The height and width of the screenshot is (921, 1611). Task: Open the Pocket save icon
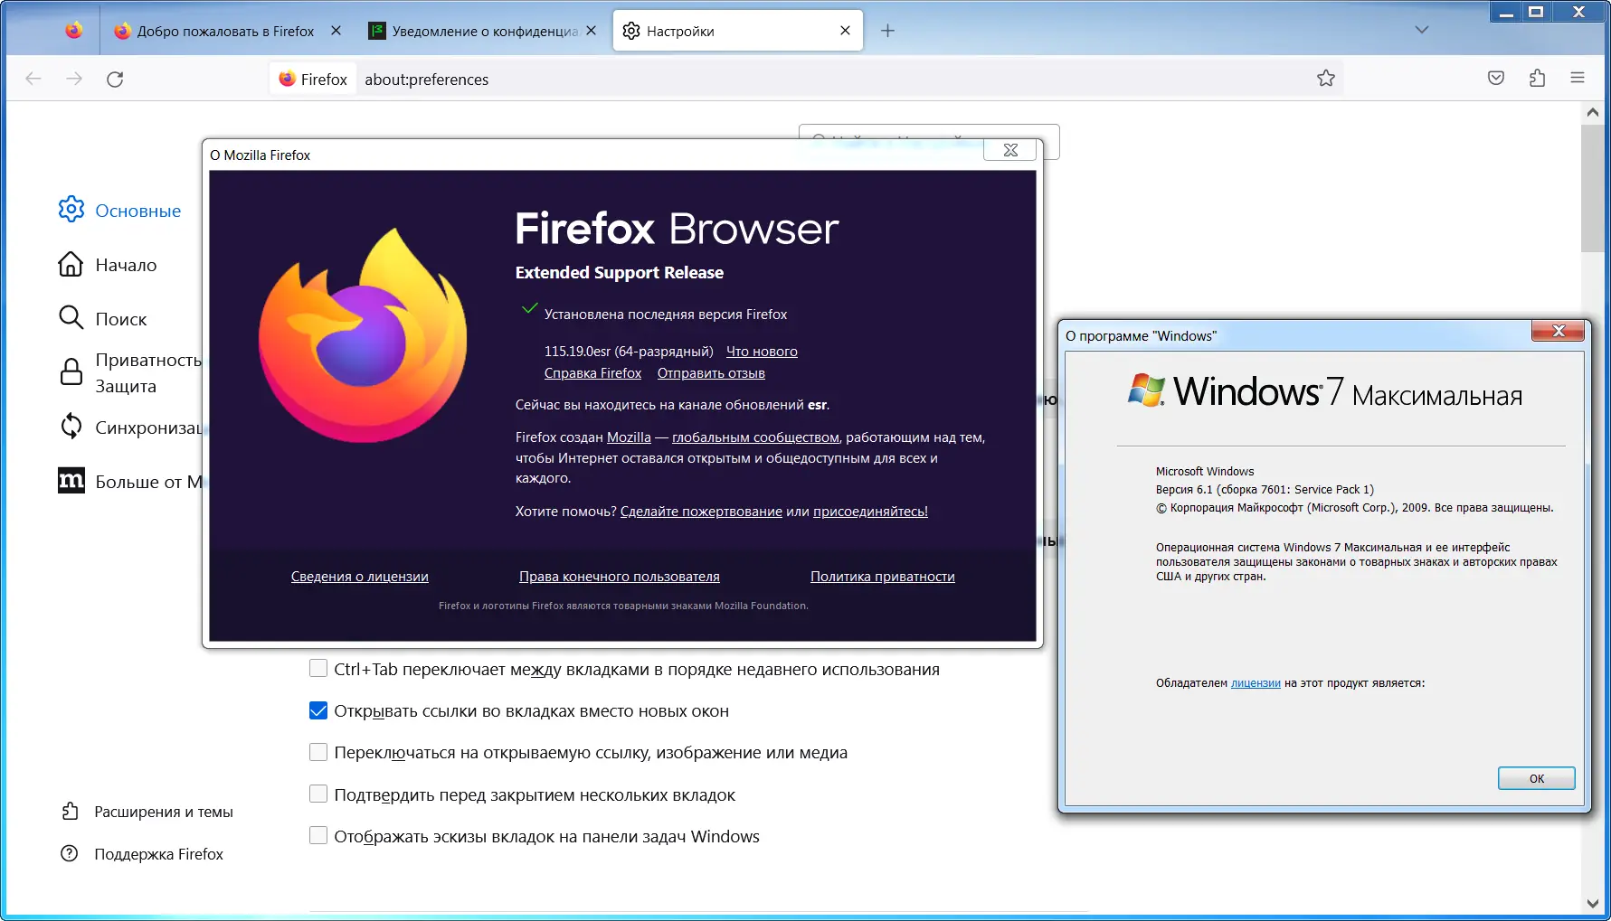(1496, 79)
